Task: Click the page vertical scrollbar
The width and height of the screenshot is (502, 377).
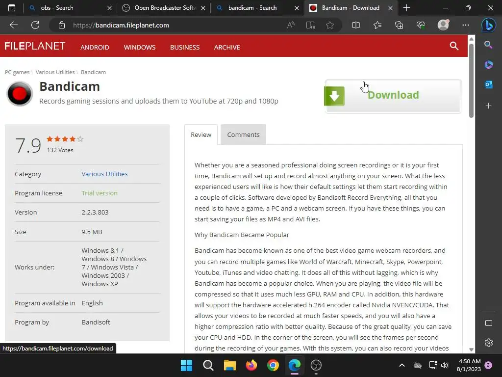Action: pyautogui.click(x=471, y=80)
